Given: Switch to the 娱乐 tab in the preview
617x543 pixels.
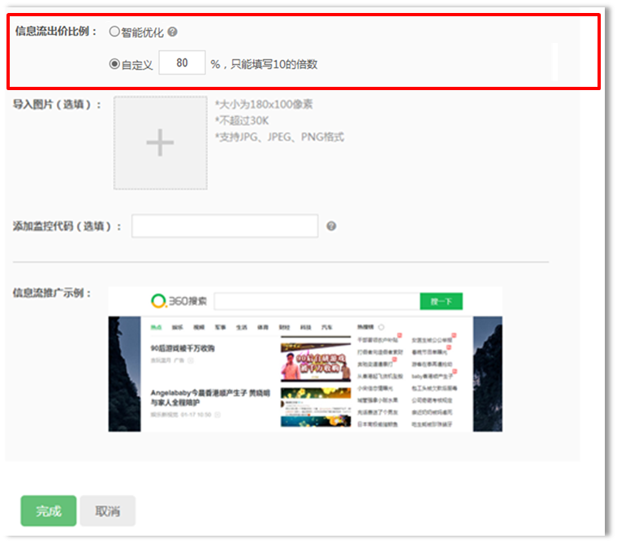Looking at the screenshot, I should point(178,327).
